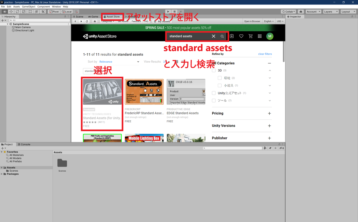358x222 pixels.
Task: Click the search magnifier icon
Action: (222, 36)
